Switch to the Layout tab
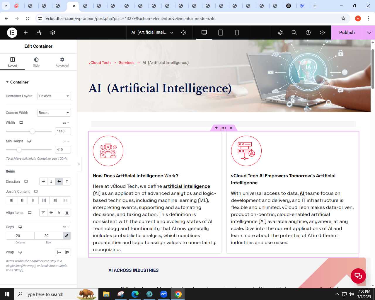Image resolution: width=375 pixels, height=300 pixels. 12,62
